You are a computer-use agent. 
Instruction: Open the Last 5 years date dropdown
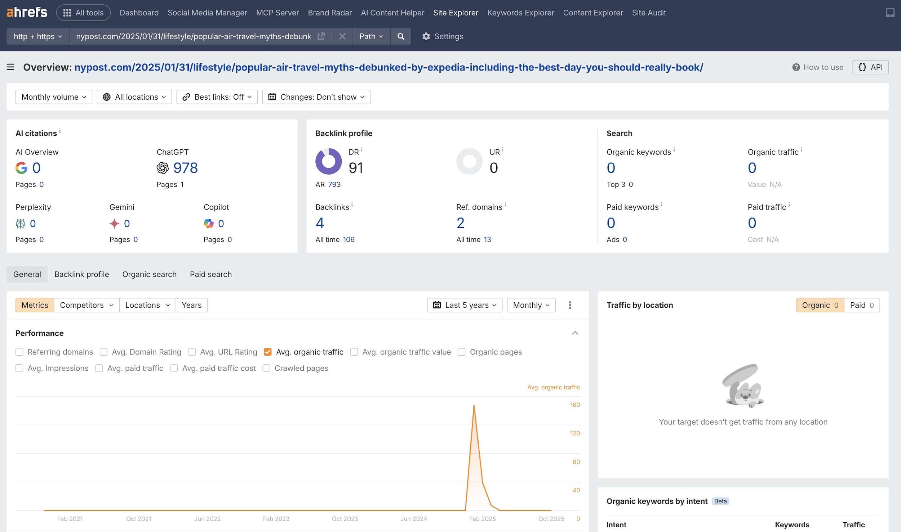[464, 305]
